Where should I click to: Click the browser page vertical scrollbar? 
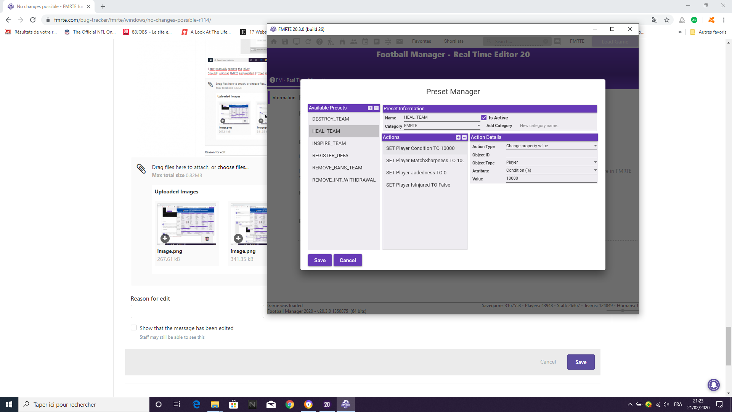[729, 346]
